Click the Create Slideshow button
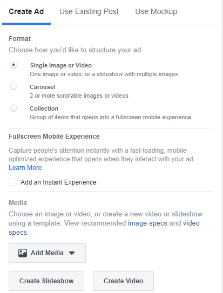This screenshot has width=223, height=293. coord(46,281)
